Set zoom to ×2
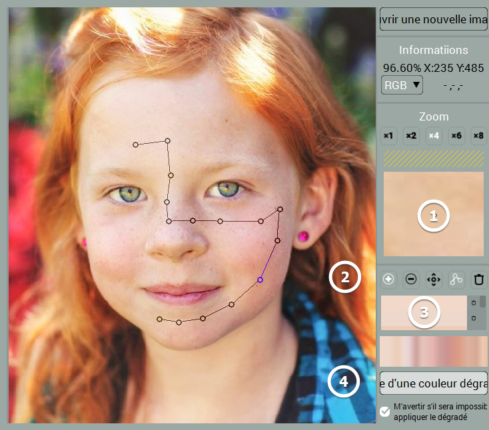This screenshot has width=489, height=430. (x=411, y=136)
